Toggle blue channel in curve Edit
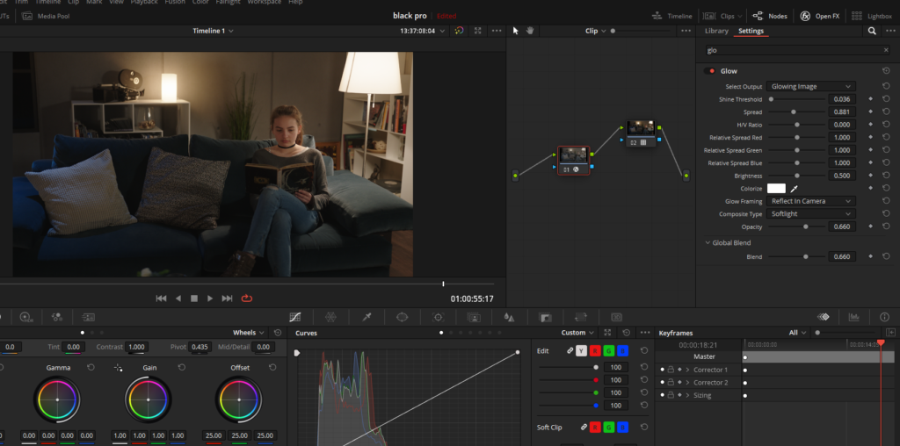 (x=623, y=351)
